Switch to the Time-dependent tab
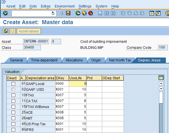Screen dimensions: 169x133 (44, 60)
